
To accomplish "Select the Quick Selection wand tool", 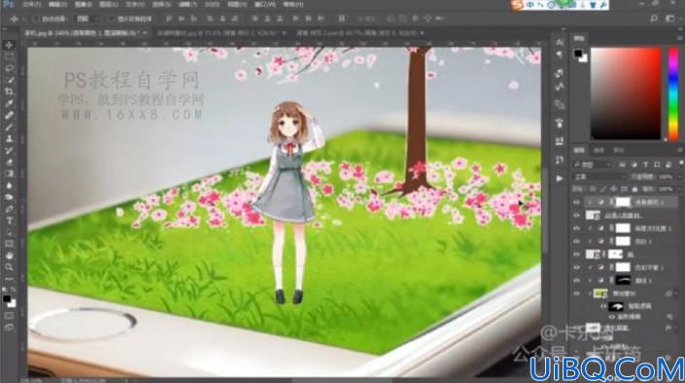I will point(9,81).
